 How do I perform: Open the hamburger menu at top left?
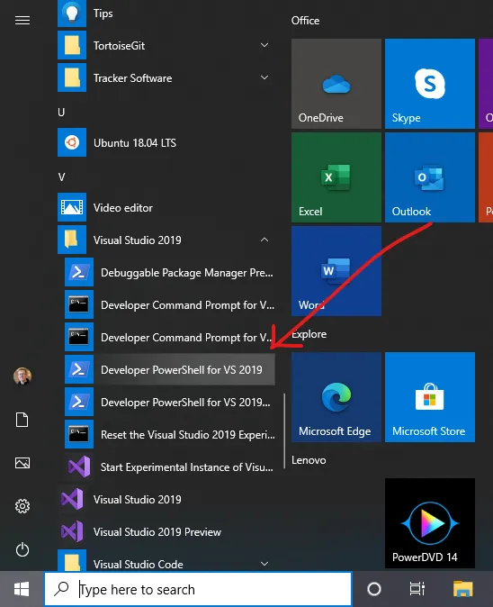(22, 20)
